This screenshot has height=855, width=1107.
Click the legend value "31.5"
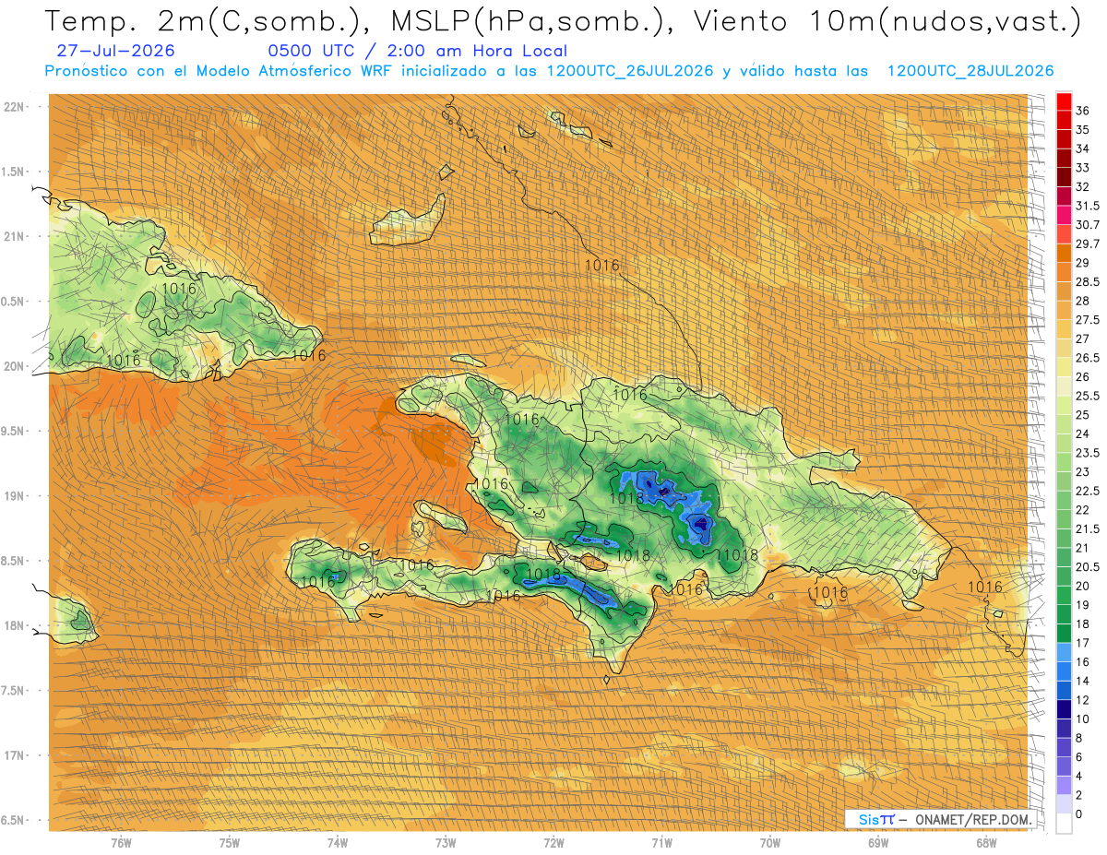pyautogui.click(x=1088, y=206)
